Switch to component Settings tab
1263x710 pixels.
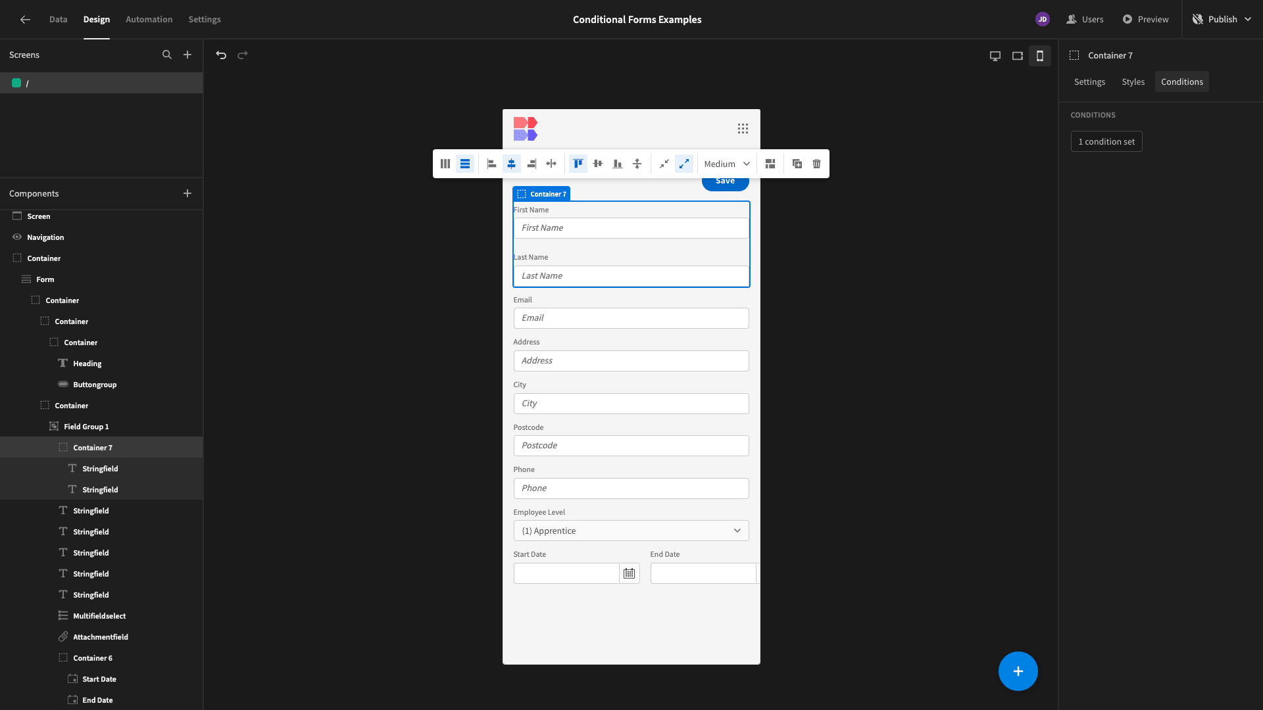coord(1090,82)
